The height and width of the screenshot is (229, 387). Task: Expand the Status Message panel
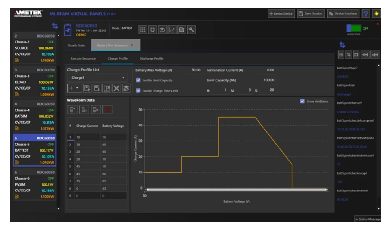(x=367, y=219)
